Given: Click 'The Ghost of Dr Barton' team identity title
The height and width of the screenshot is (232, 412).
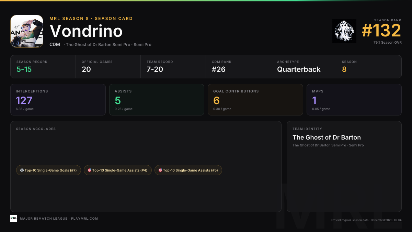Looking at the screenshot, I should coord(327,137).
